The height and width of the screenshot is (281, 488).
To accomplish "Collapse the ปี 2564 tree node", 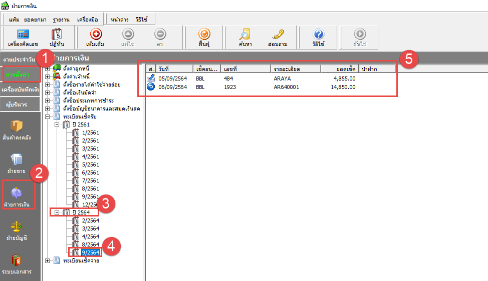I will click(x=57, y=212).
